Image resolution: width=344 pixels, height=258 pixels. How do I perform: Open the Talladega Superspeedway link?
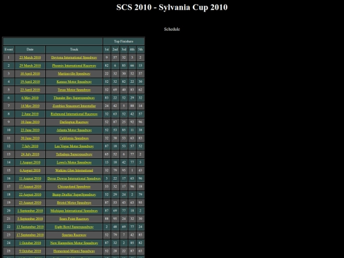74,154
